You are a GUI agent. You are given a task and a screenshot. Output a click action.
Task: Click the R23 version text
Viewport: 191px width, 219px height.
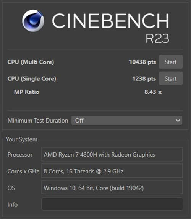tap(157, 38)
